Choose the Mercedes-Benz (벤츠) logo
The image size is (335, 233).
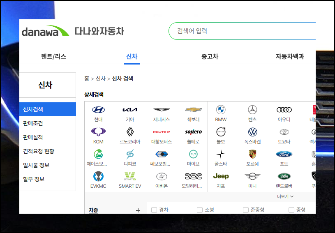pos(252,110)
